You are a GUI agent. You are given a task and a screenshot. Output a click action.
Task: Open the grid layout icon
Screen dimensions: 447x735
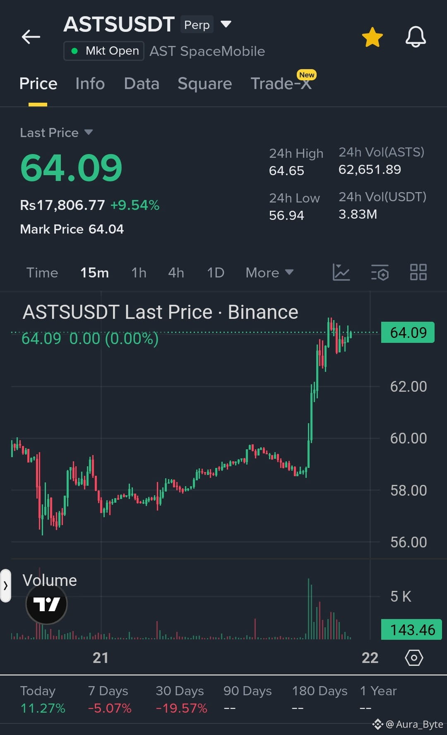(418, 272)
